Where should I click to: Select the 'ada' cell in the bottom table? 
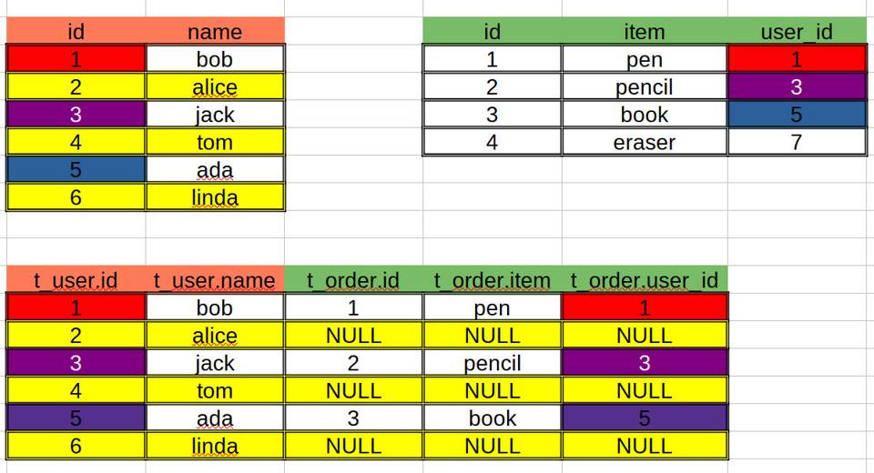[215, 418]
